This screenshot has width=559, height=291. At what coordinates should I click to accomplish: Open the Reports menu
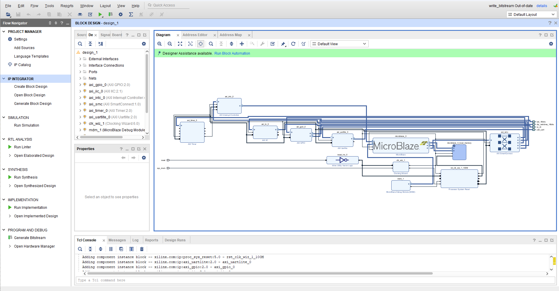click(x=67, y=6)
